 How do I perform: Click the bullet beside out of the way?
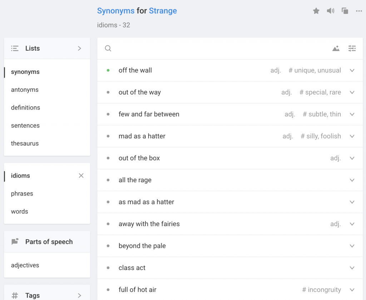coord(108,92)
